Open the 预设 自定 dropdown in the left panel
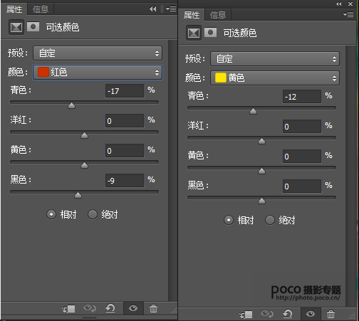 tap(98, 53)
